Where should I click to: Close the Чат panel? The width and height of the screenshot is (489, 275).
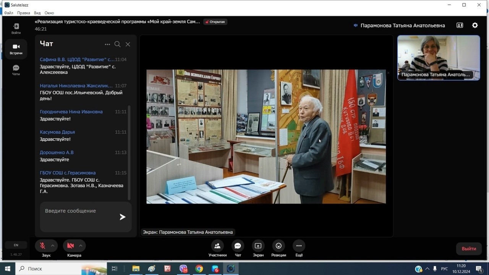pyautogui.click(x=128, y=44)
